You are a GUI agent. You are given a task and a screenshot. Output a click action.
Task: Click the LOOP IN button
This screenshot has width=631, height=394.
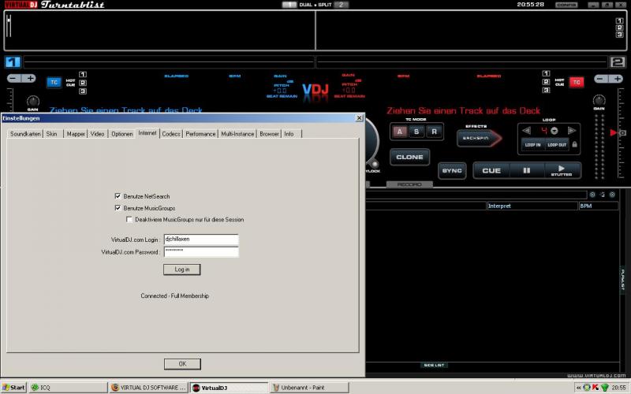533,145
